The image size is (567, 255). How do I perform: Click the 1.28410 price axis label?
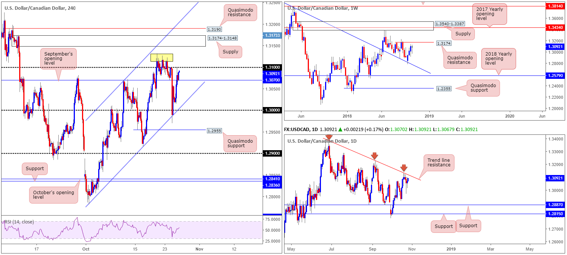coord(272,179)
